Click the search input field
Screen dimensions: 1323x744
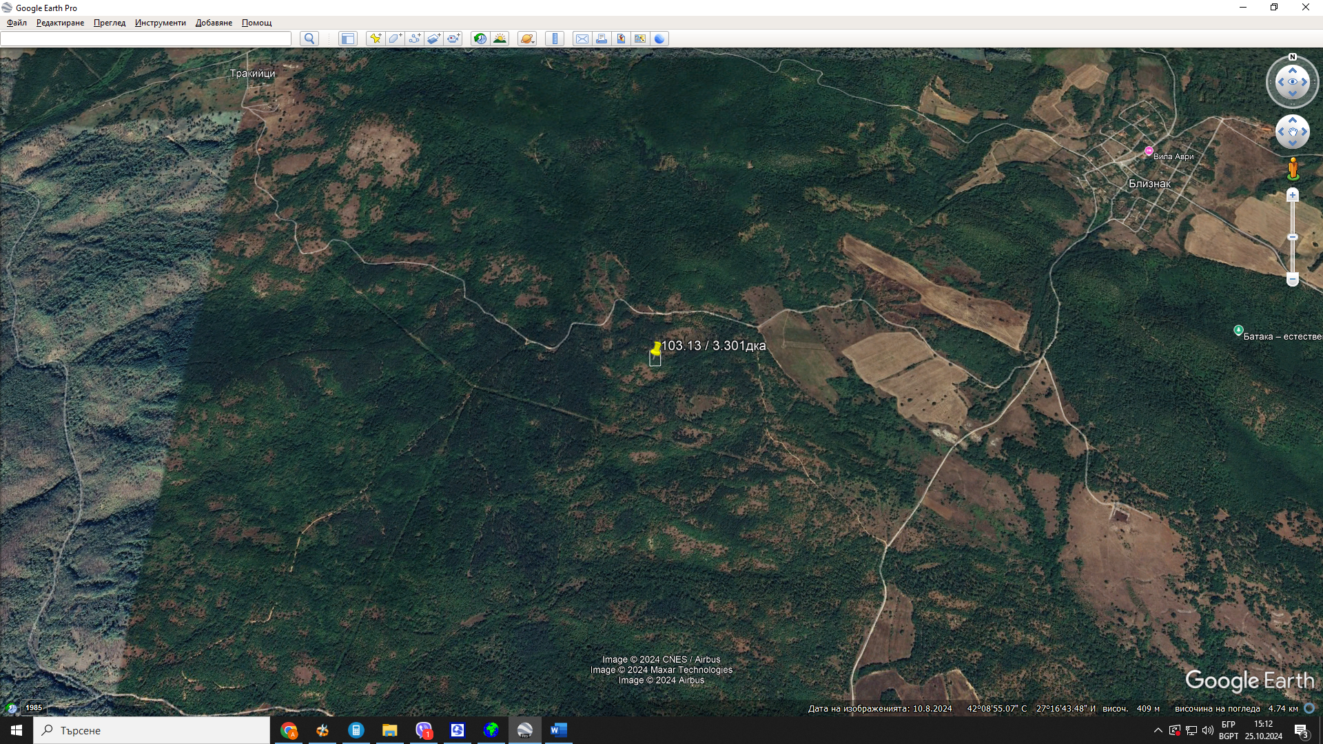(x=146, y=39)
